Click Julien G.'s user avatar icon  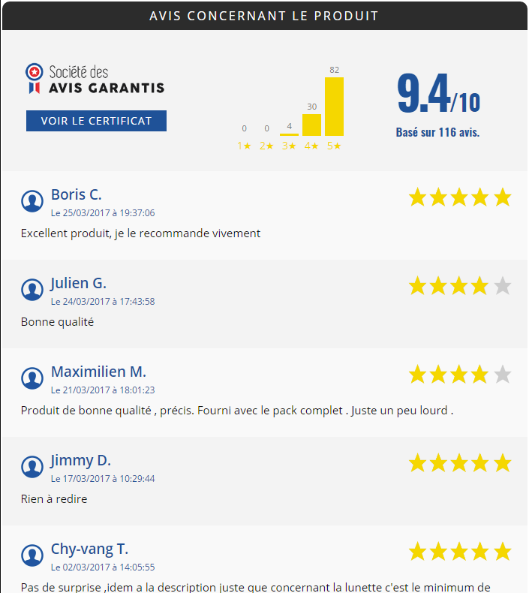click(x=32, y=290)
